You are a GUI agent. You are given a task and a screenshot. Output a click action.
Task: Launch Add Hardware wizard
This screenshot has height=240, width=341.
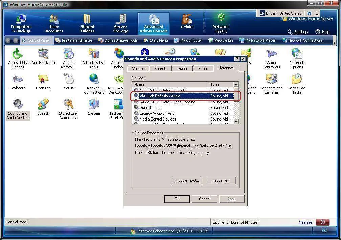(43, 57)
